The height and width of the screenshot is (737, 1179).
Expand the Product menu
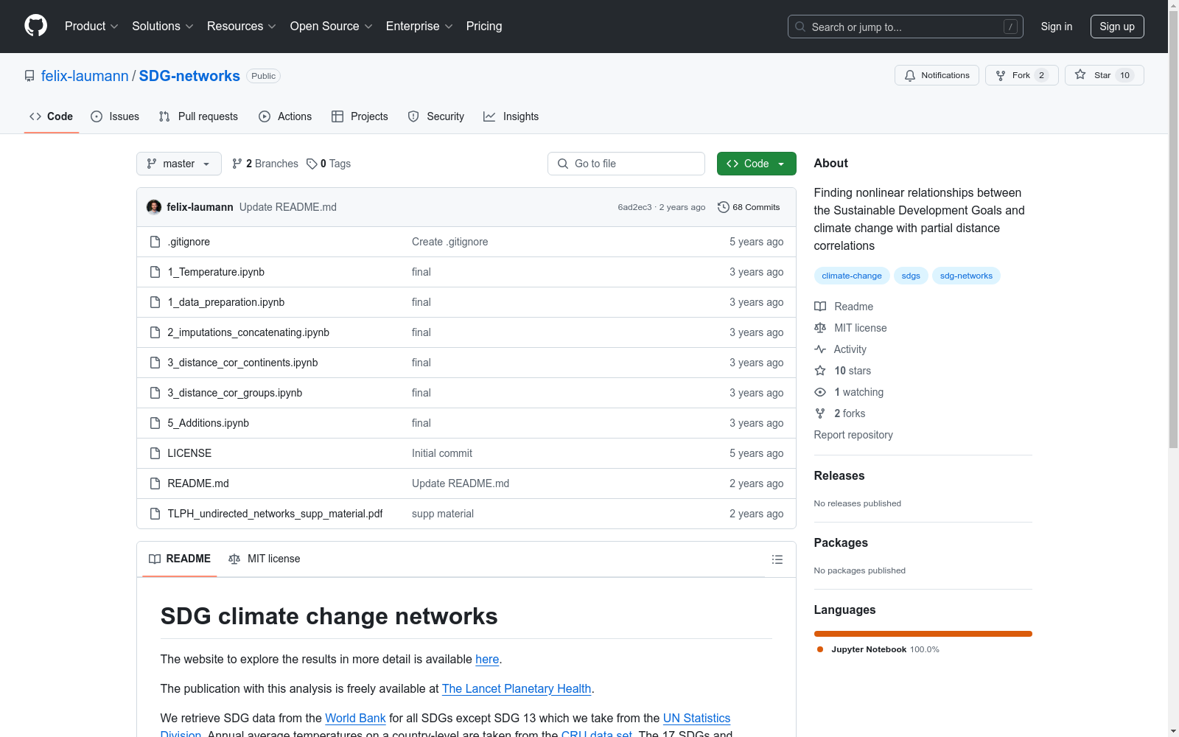(x=91, y=27)
